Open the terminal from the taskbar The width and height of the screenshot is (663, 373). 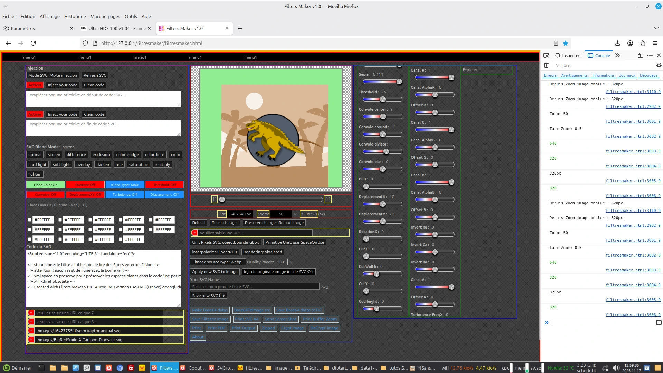[41, 368]
